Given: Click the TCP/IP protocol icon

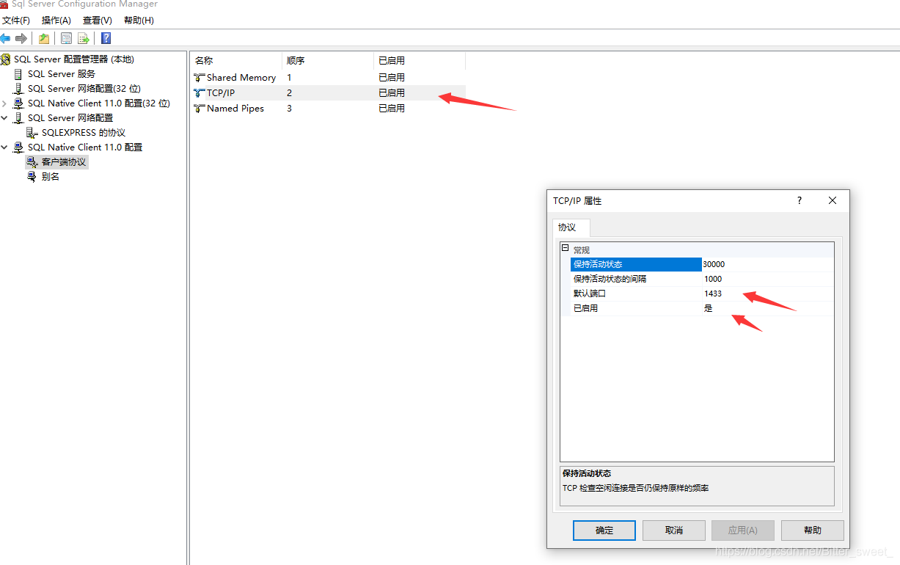Looking at the screenshot, I should coord(199,92).
